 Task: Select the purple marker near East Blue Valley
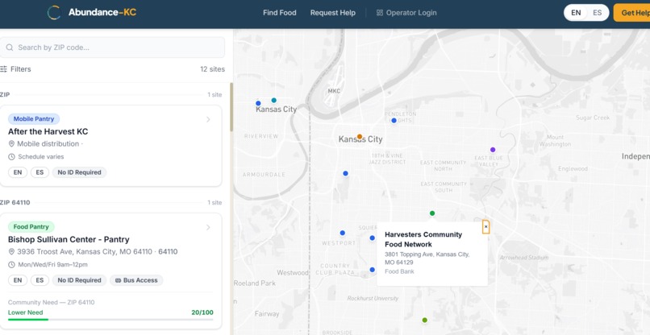(493, 150)
